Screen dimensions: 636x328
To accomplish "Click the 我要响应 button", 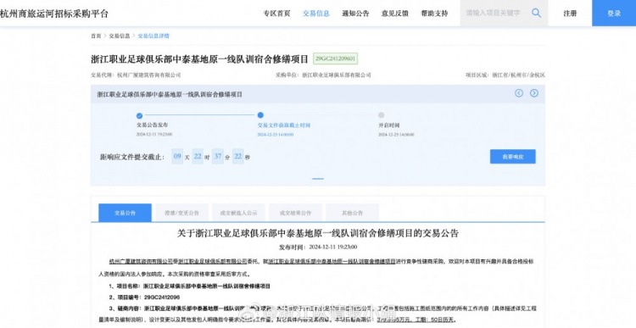I will (513, 157).
